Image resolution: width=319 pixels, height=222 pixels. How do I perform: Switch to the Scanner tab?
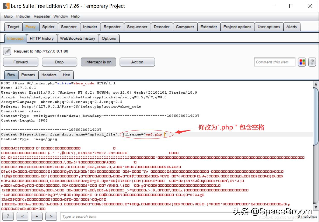pyautogui.click(x=69, y=27)
